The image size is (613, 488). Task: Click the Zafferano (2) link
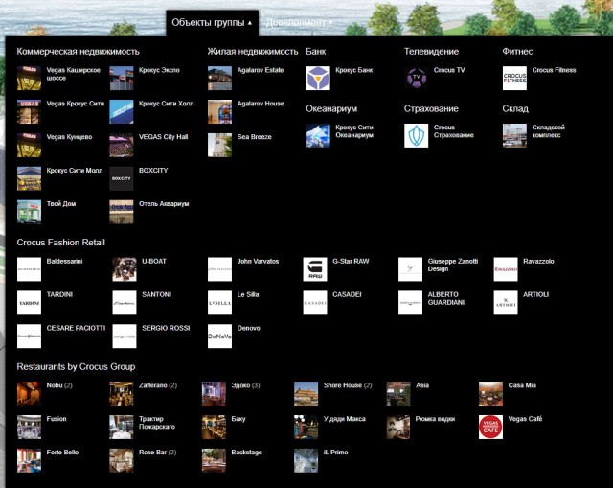pyautogui.click(x=158, y=385)
